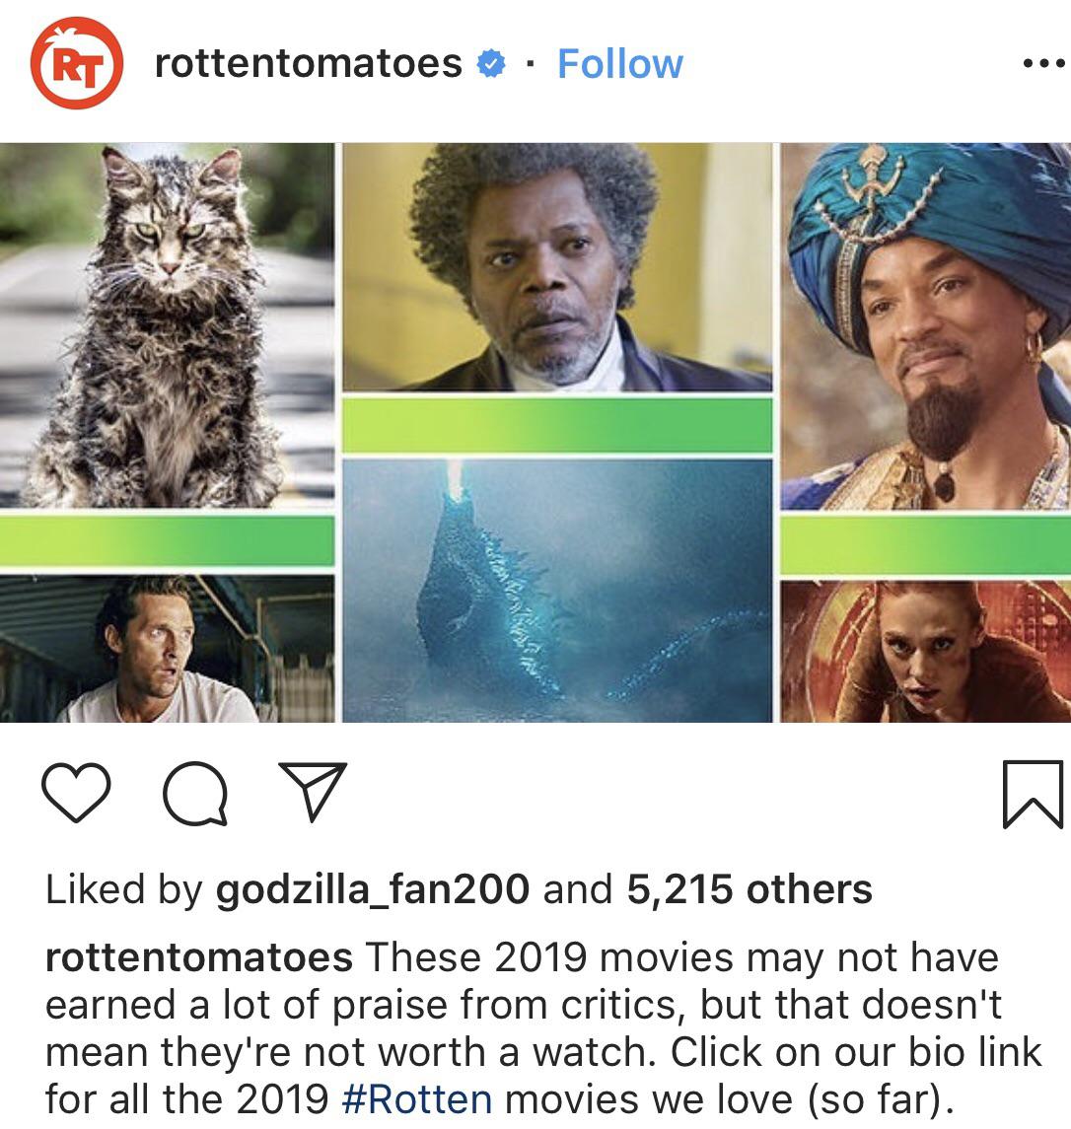Follow the rottentomatoes account
This screenshot has width=1071, height=1129.
[x=620, y=64]
